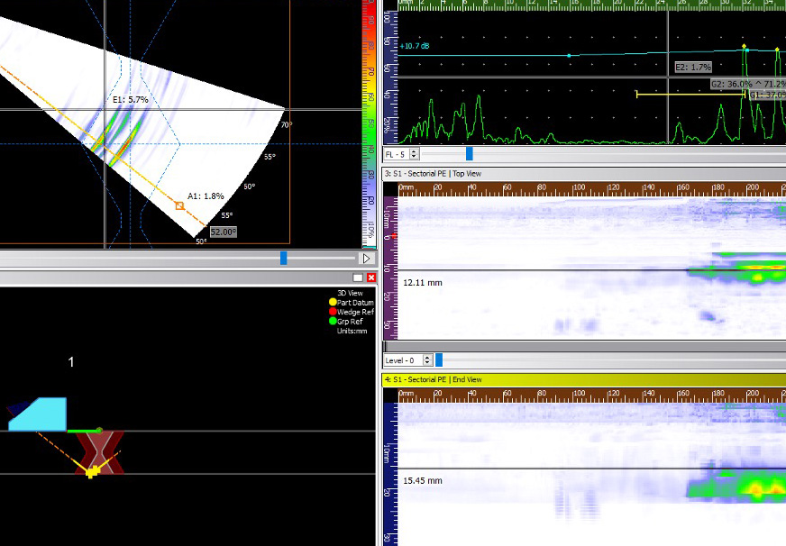Click the blue scrollbar thumb below the sector scan
786x546 pixels.
coord(282,258)
